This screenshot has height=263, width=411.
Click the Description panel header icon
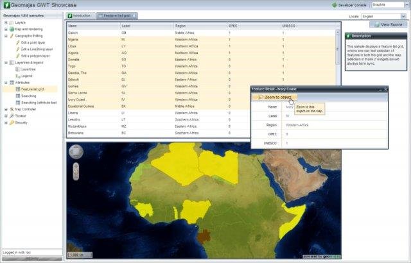[x=348, y=36]
